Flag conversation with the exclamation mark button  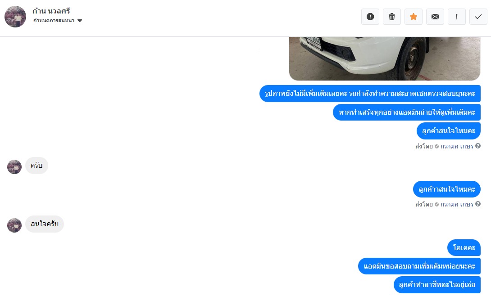click(x=457, y=17)
